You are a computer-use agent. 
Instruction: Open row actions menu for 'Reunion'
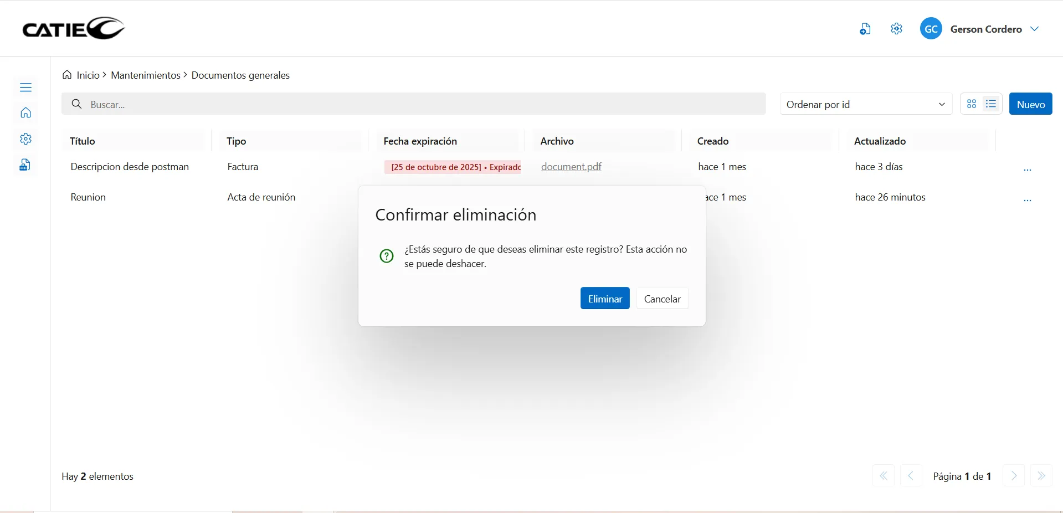tap(1027, 199)
